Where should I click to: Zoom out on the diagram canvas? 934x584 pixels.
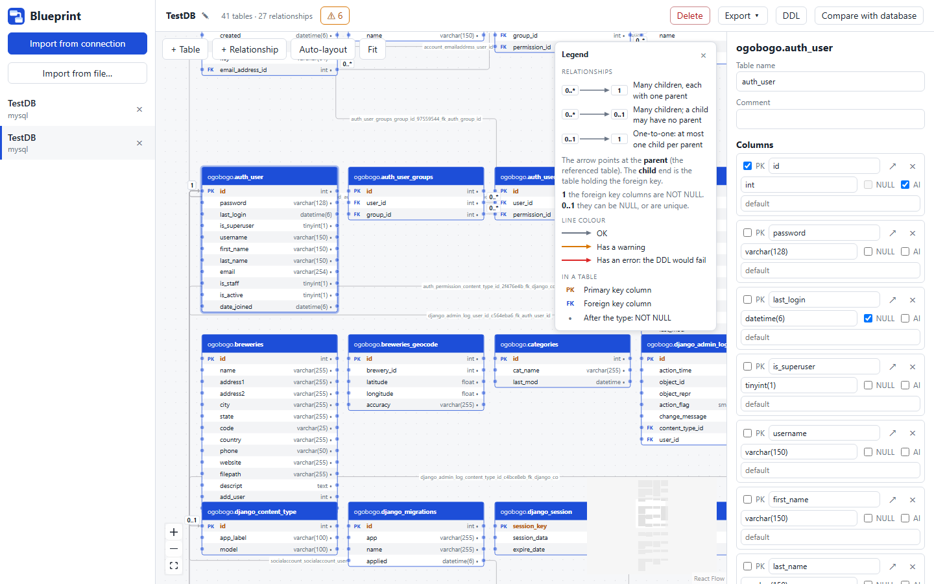(x=174, y=549)
